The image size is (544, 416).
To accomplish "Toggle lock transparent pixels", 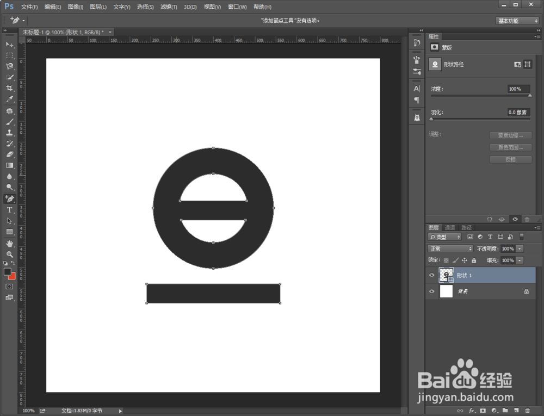I will pos(446,260).
